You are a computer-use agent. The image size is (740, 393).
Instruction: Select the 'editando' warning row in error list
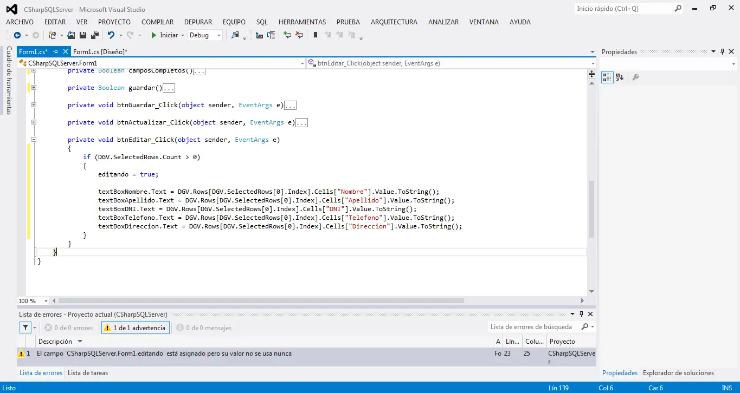coord(306,357)
